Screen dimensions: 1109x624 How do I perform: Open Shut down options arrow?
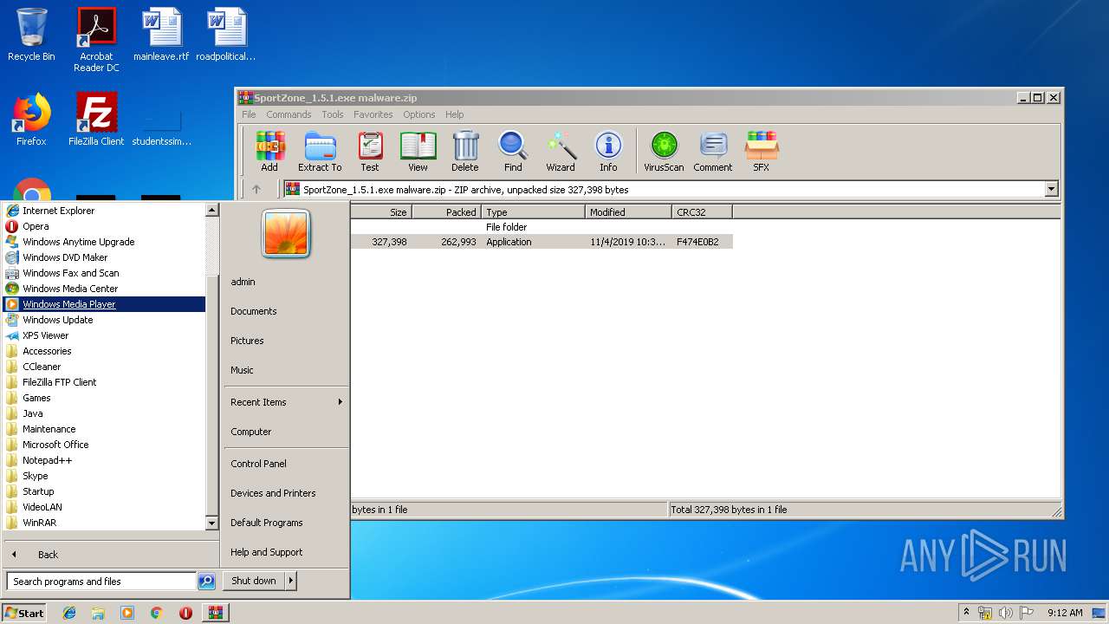pos(291,581)
